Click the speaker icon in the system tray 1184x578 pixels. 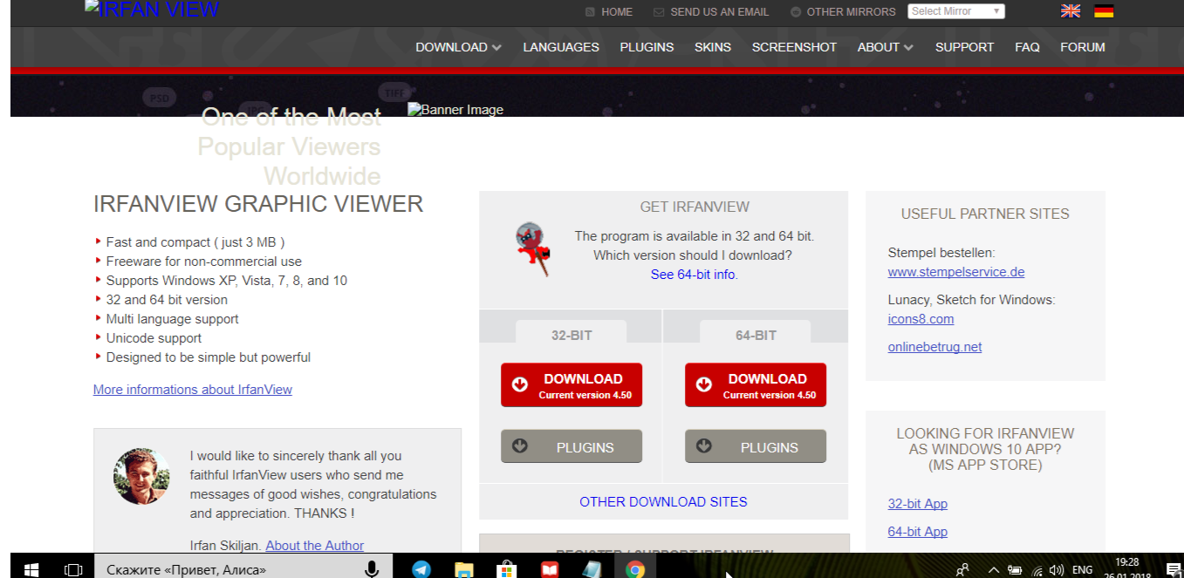click(1055, 568)
